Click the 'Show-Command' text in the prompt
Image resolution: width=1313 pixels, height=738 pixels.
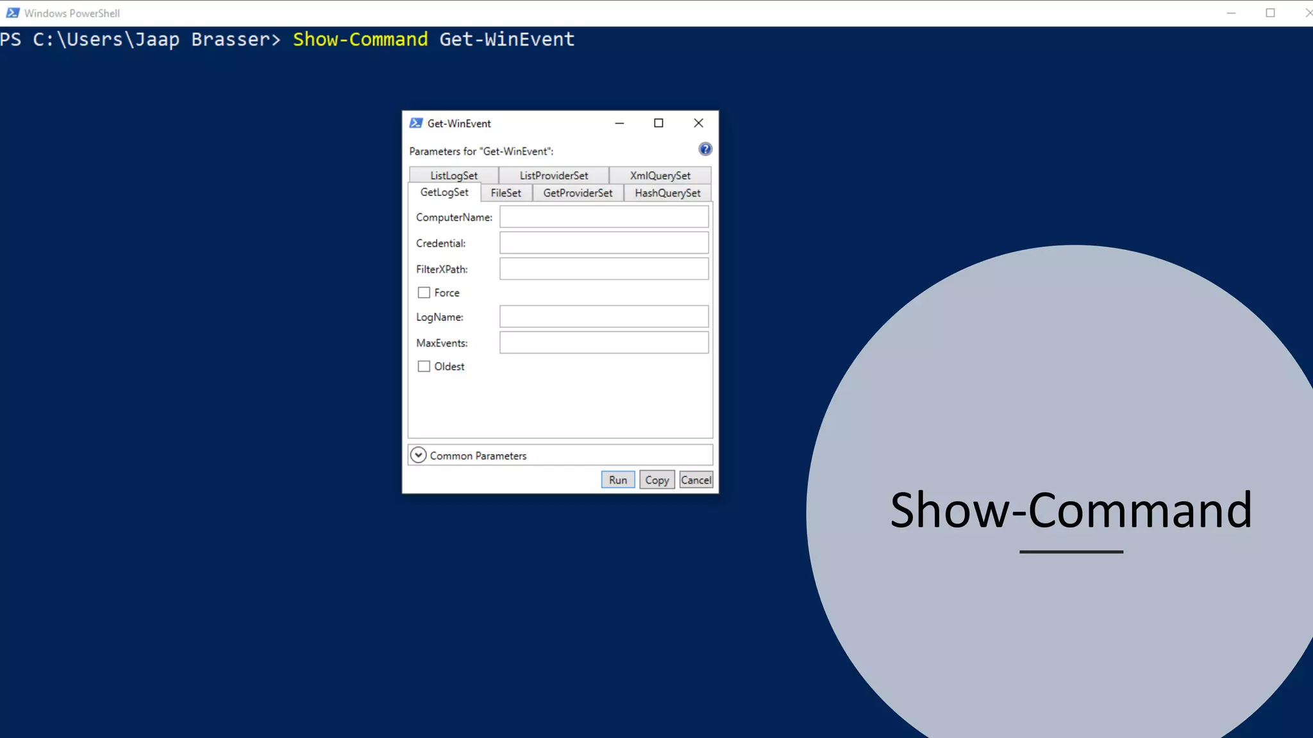[360, 39]
